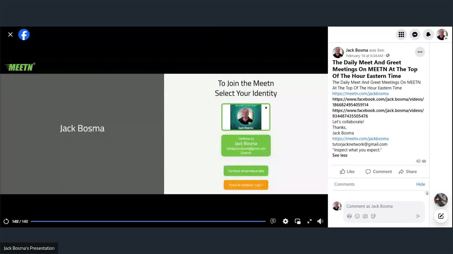Click the tutorjacknetwork@gmail.com text in the post
Screen dimensions: 453x254
point(360,144)
